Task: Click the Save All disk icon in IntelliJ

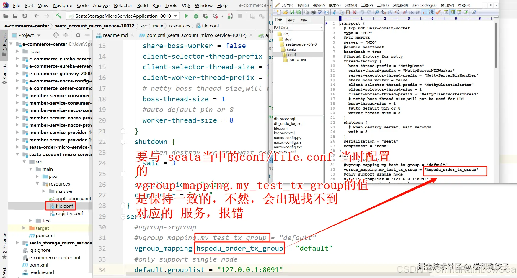Action: coord(15,16)
